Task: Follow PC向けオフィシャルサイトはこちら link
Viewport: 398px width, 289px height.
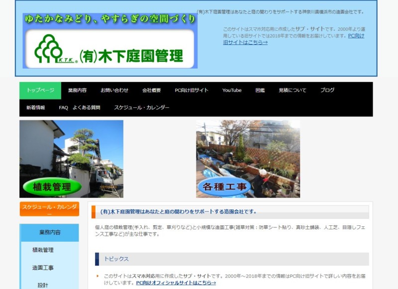Action: [176, 283]
